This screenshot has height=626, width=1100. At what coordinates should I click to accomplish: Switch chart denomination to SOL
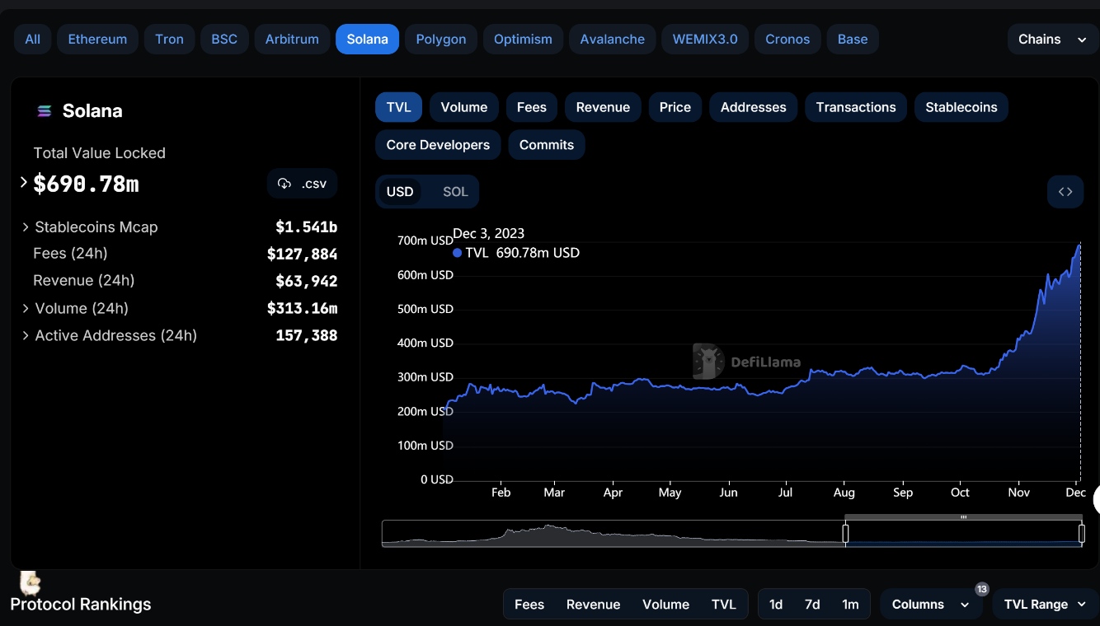point(454,192)
